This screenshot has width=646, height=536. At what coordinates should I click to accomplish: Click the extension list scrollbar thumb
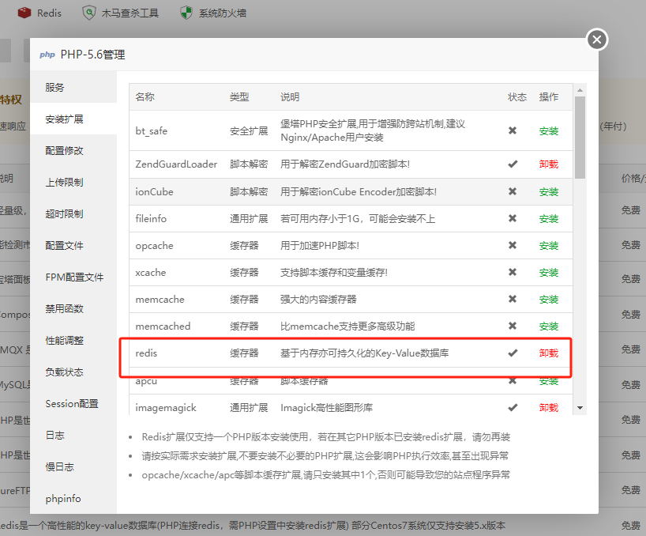tap(580, 138)
